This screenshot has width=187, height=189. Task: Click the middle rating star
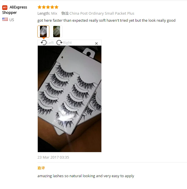click(48, 7)
